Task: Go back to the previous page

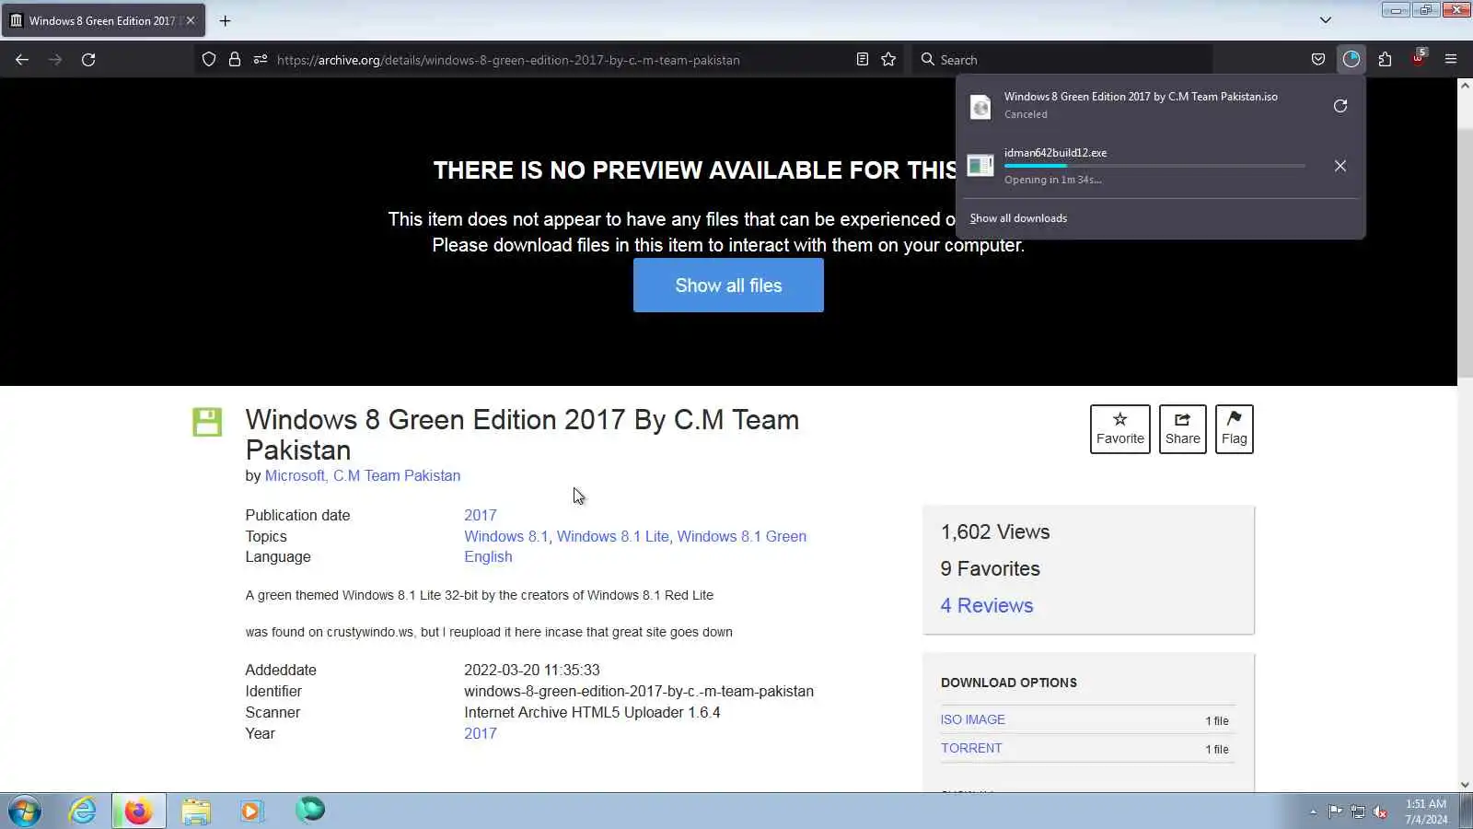Action: (22, 60)
